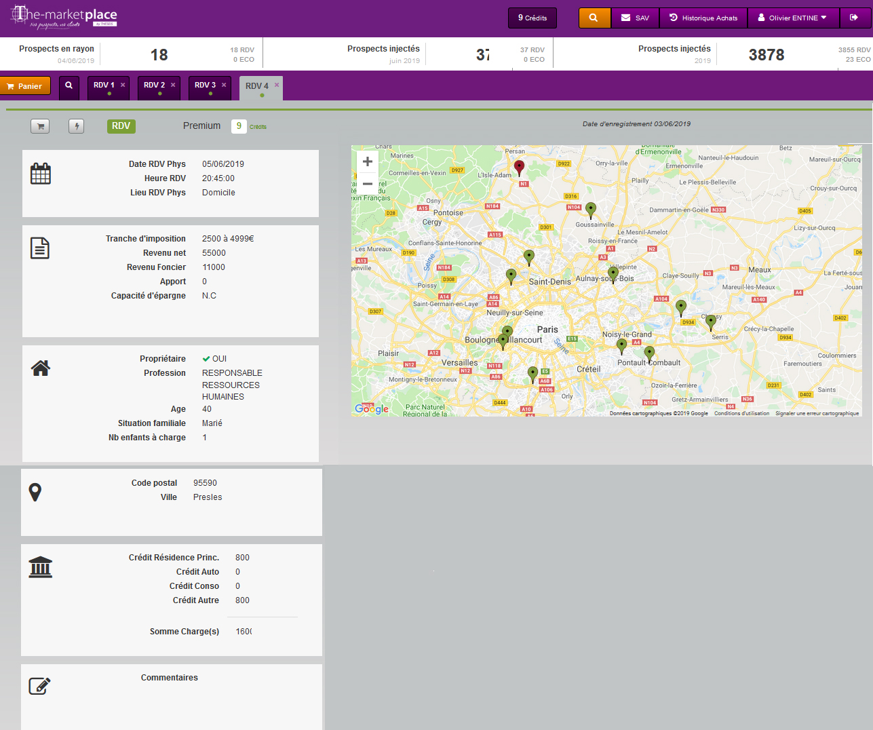This screenshot has height=730, width=873.
Task: Select the RDV 4 tab
Action: [x=257, y=86]
